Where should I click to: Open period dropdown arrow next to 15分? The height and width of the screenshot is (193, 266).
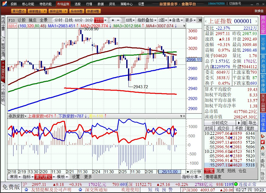point(105,20)
